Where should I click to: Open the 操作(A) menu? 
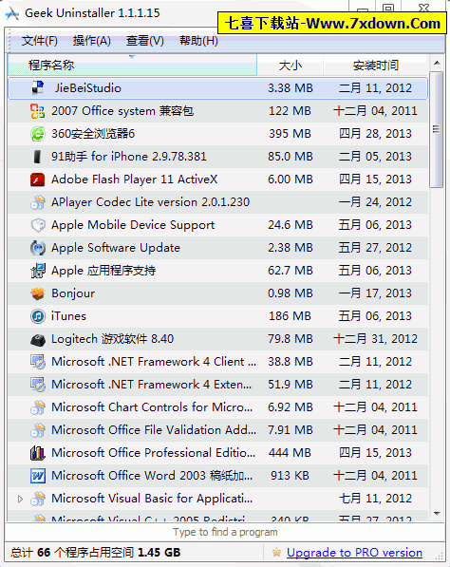[92, 41]
